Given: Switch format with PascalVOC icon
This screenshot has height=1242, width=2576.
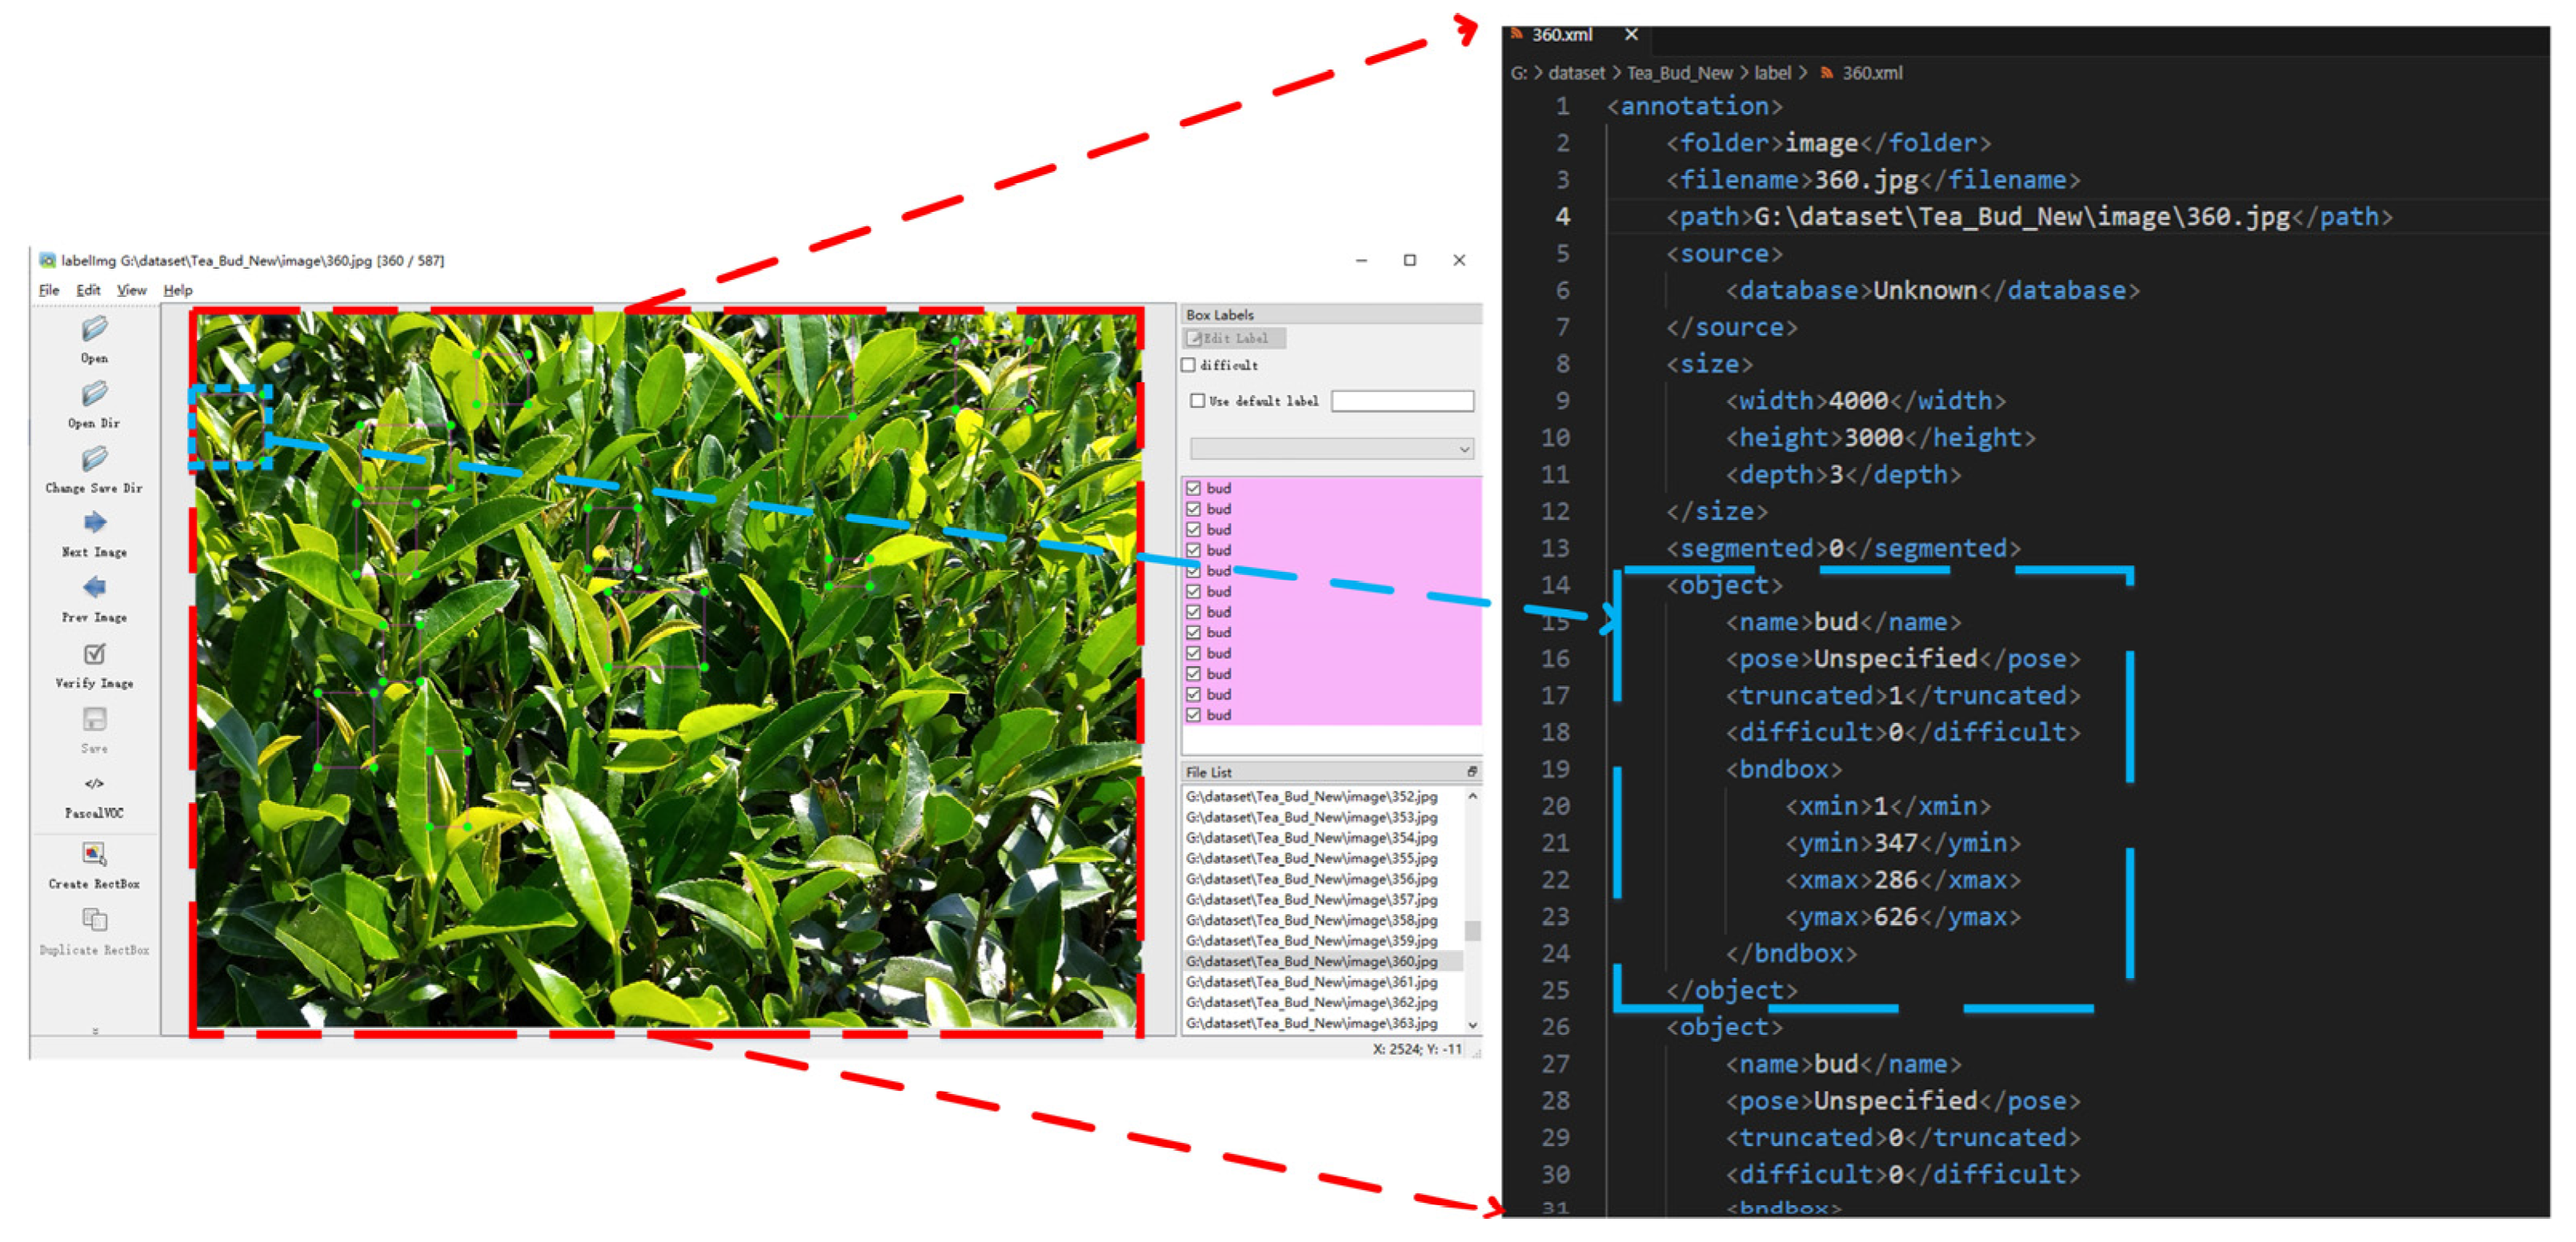Looking at the screenshot, I should point(94,784).
